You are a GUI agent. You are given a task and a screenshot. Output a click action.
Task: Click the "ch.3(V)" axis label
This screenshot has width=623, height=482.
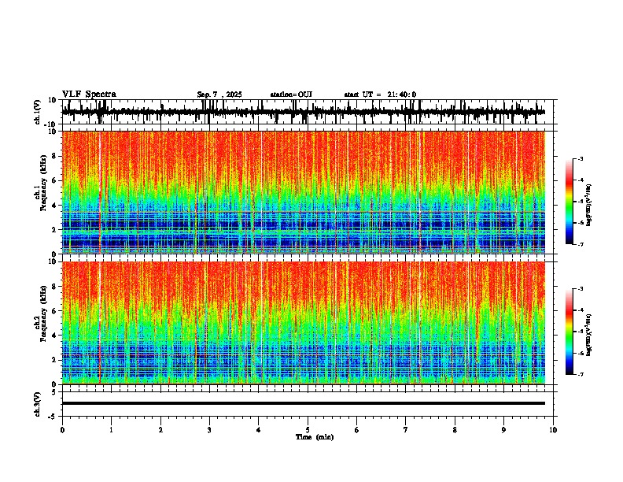tap(38, 404)
